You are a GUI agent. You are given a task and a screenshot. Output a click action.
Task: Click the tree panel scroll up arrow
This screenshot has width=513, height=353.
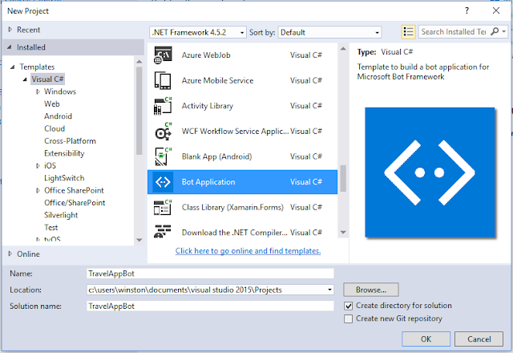[139, 62]
